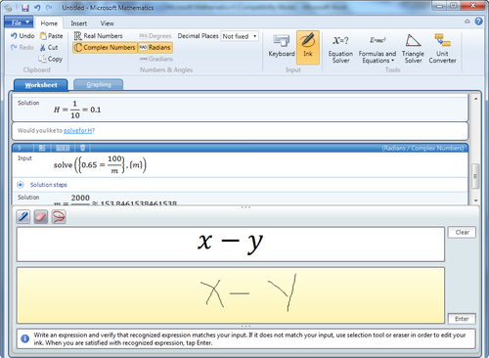Open the File menu
The height and width of the screenshot is (358, 489).
tap(19, 22)
